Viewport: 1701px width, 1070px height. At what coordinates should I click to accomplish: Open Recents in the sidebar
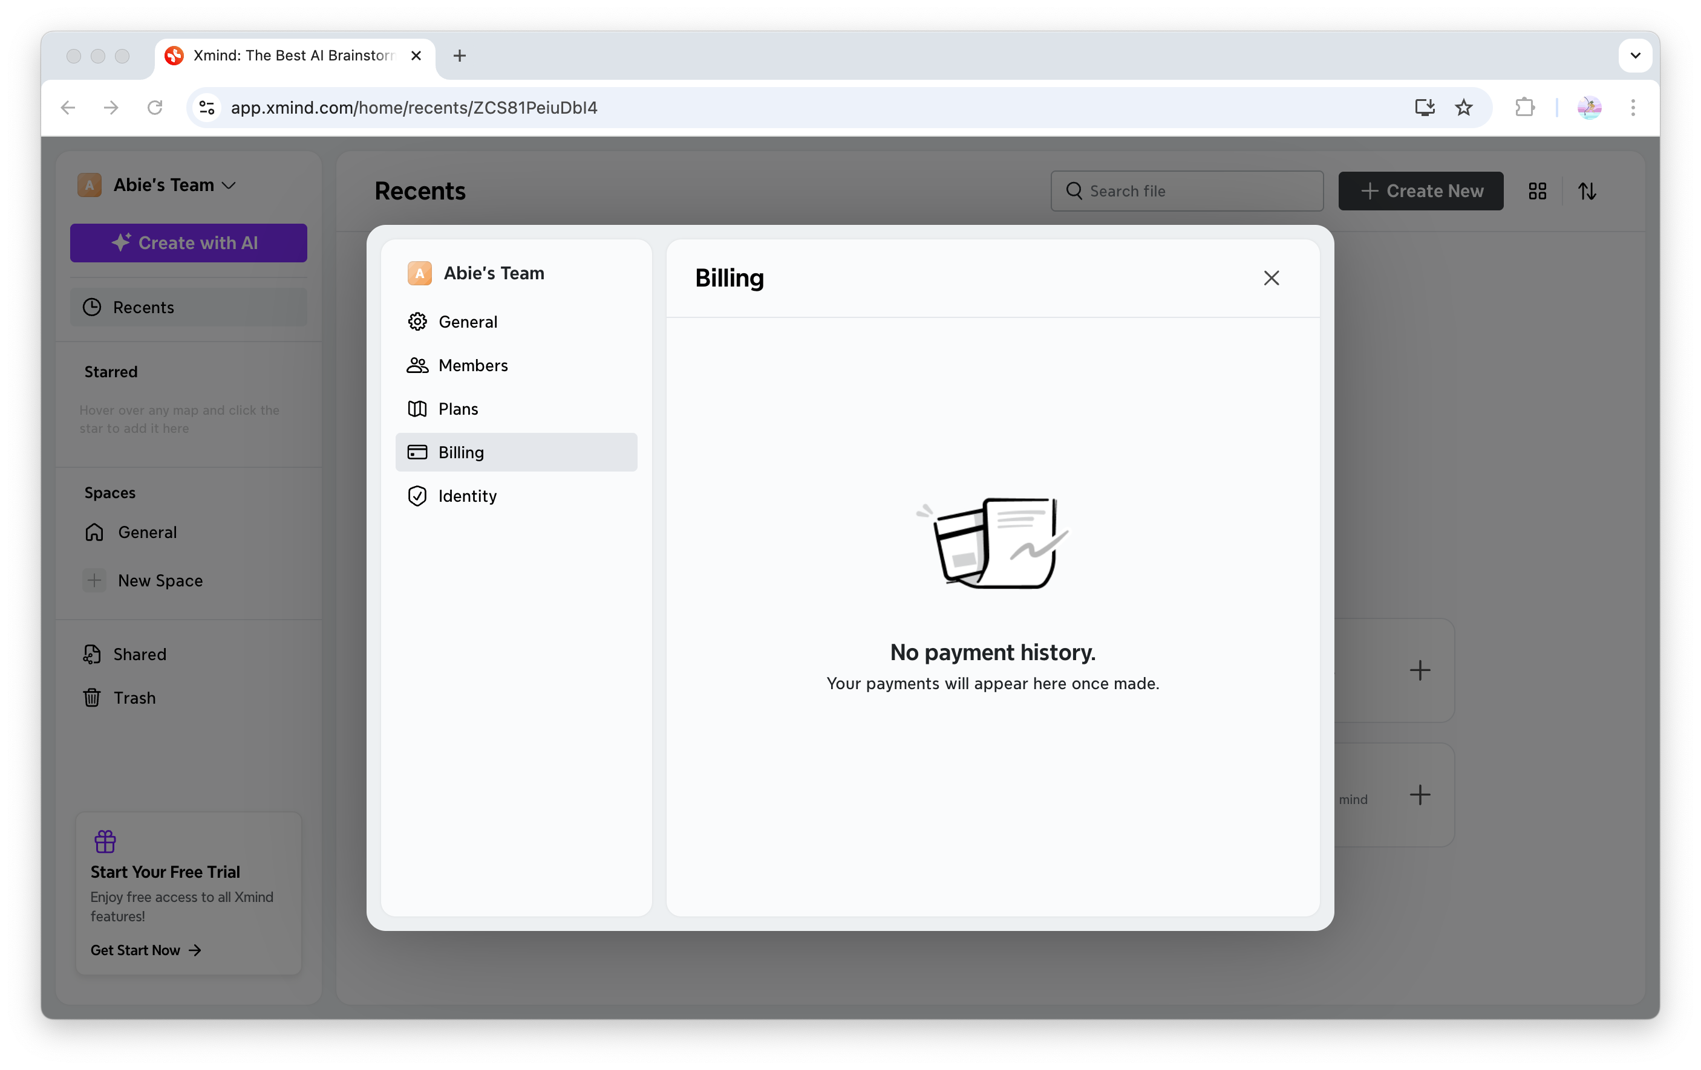[x=189, y=307]
